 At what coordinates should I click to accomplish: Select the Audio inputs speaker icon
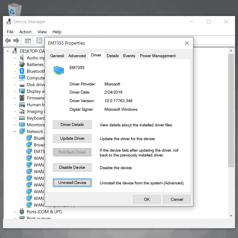[x=22, y=58]
